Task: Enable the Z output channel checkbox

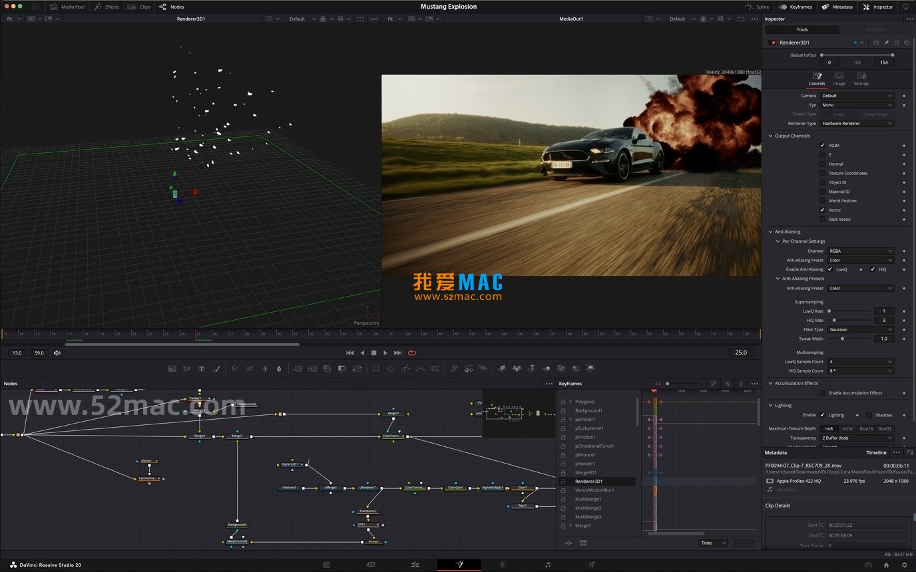Action: (823, 154)
